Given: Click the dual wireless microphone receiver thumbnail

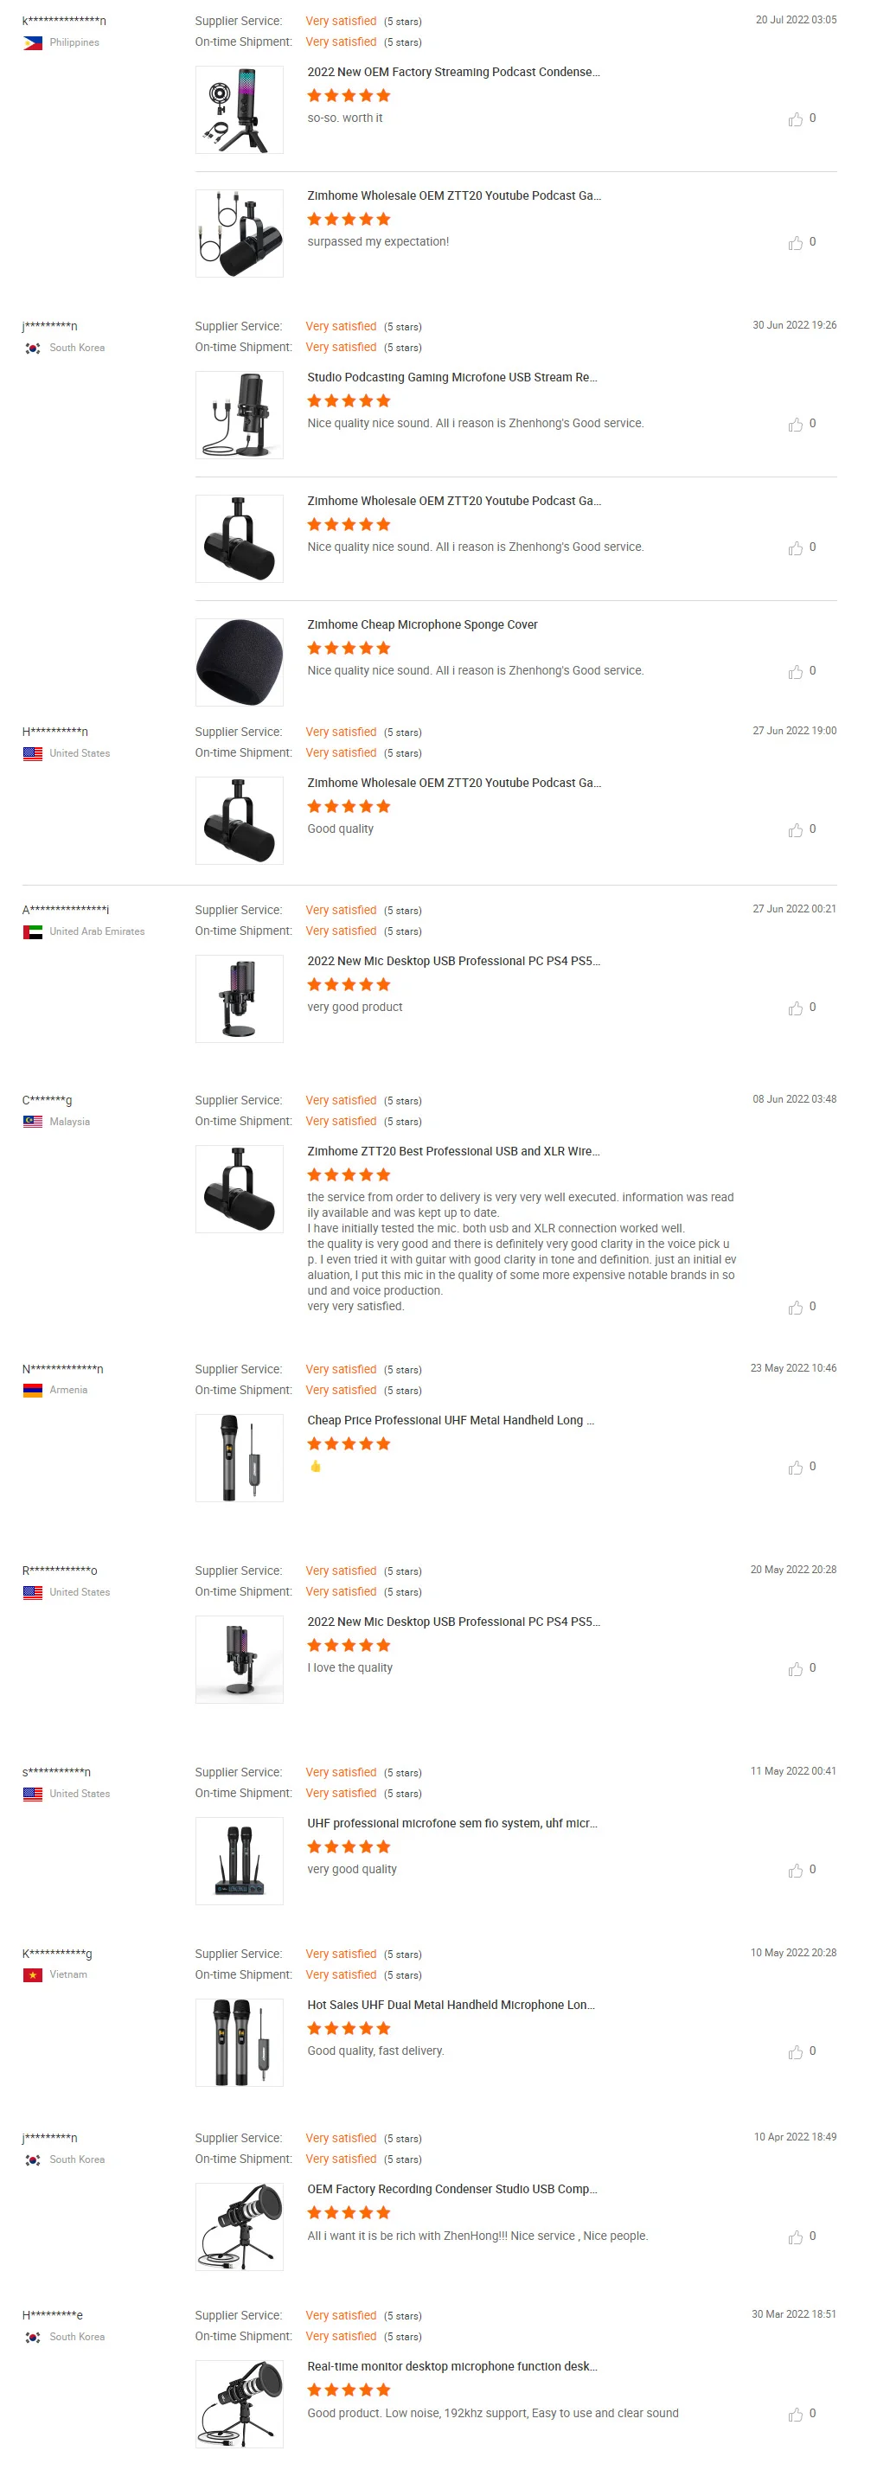Looking at the screenshot, I should pos(240,1862).
